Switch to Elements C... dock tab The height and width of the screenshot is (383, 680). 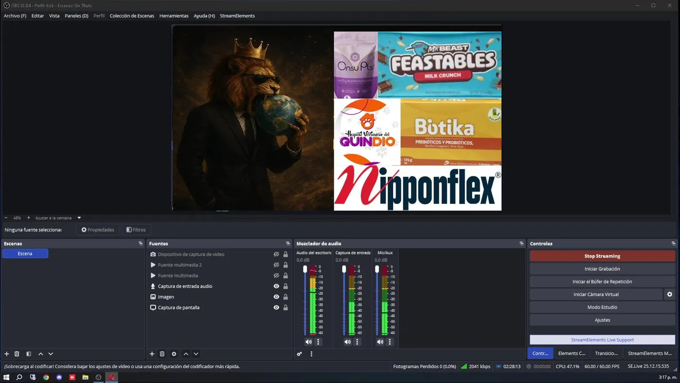coord(572,353)
